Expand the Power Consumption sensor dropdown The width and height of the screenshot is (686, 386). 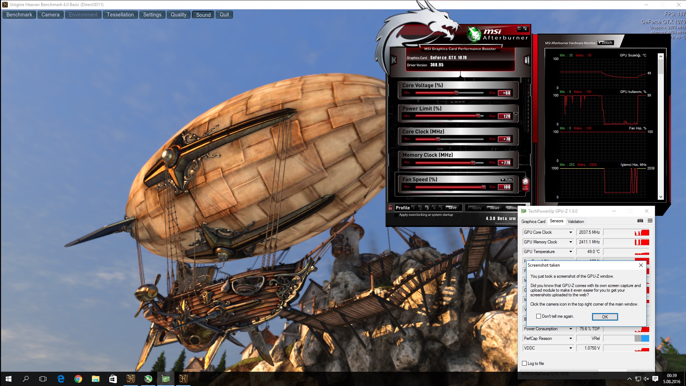(x=571, y=329)
